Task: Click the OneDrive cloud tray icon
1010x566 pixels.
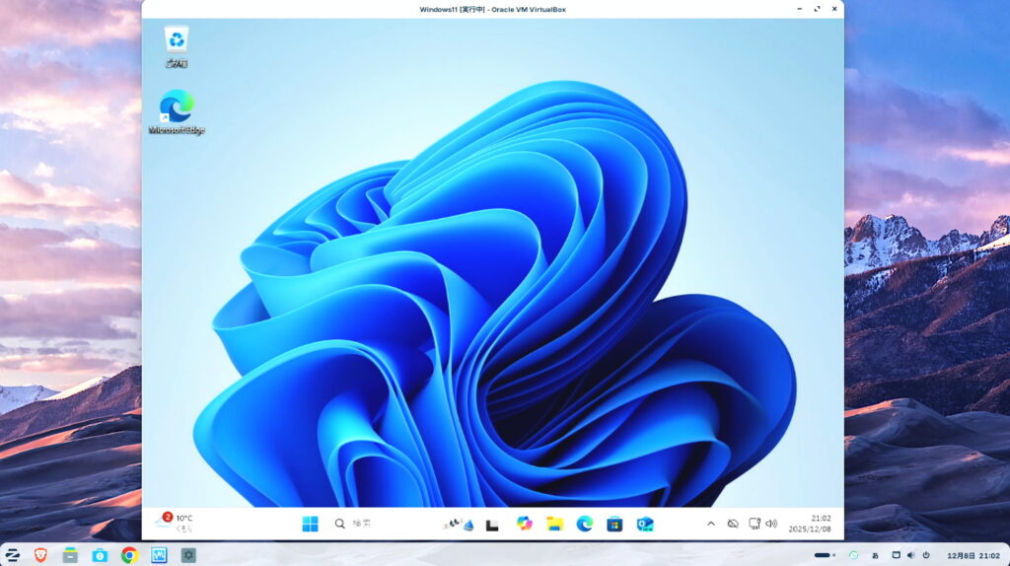Action: (x=733, y=524)
